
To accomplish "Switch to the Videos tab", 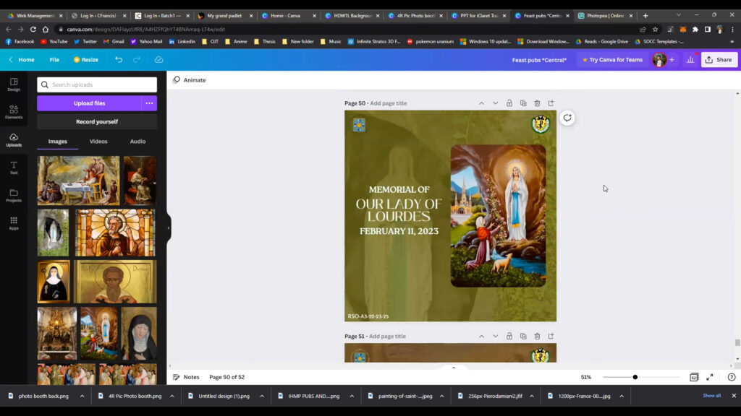I will 98,142.
